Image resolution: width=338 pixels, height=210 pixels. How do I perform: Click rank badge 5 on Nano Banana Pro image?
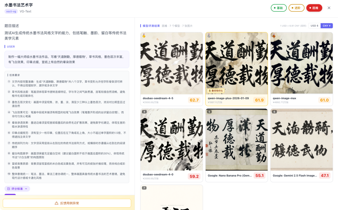pyautogui.click(x=209, y=112)
